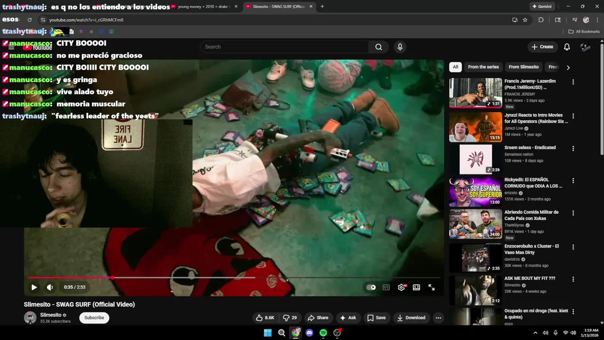Open Srsem seless - Eradicated title

click(530, 147)
